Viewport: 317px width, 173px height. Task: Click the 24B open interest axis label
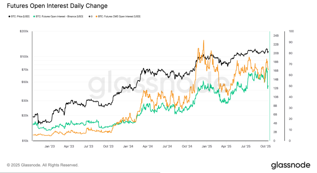click(276, 35)
